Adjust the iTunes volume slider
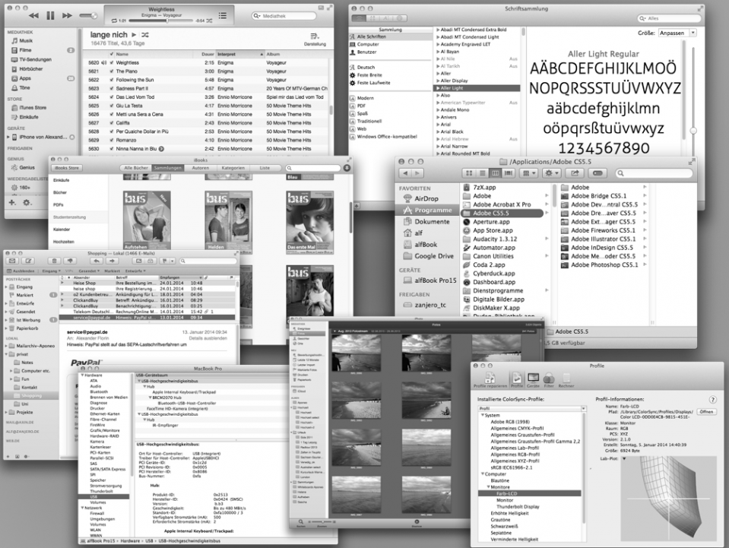 click(x=88, y=15)
